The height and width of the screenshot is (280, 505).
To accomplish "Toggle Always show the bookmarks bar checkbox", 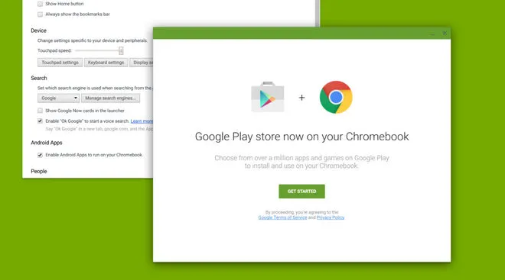I will tap(40, 14).
